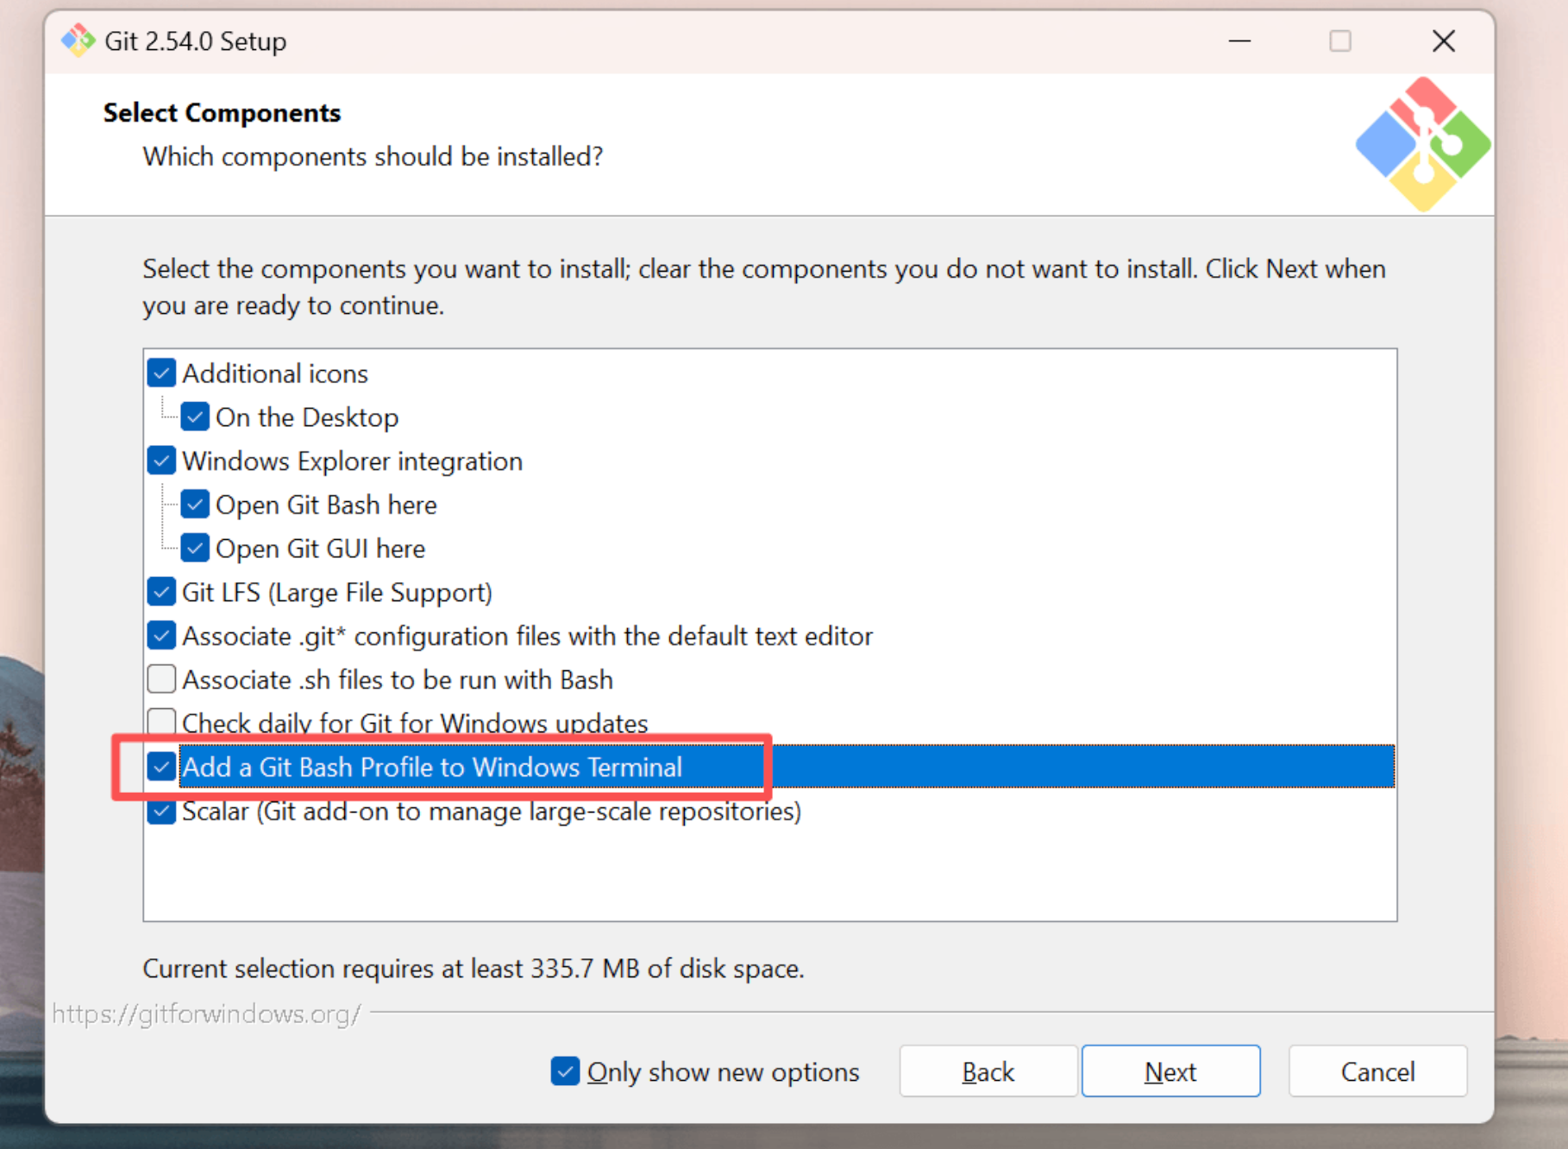
Task: Uncheck Only show new options
Action: click(x=565, y=1071)
